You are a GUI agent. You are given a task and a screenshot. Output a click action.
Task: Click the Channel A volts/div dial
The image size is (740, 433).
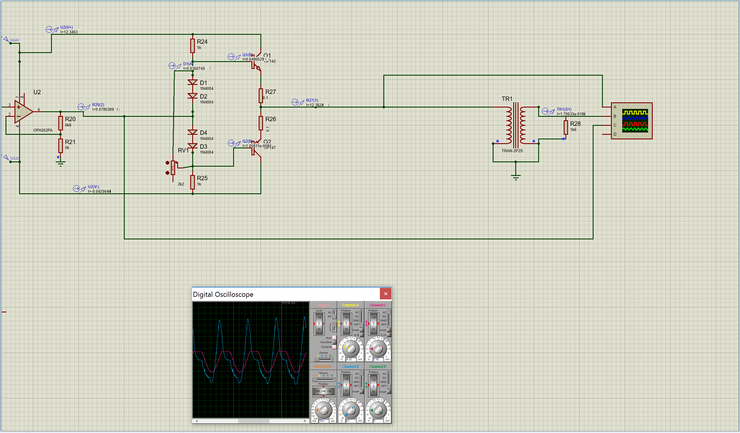(x=351, y=349)
